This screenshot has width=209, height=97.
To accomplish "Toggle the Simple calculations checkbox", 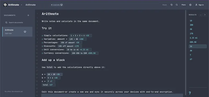I will [42, 36].
